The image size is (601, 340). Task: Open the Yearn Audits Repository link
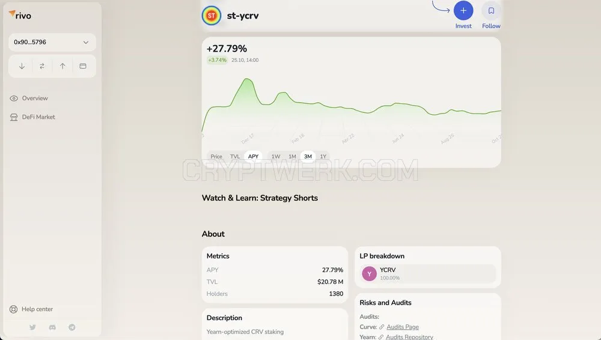click(409, 337)
